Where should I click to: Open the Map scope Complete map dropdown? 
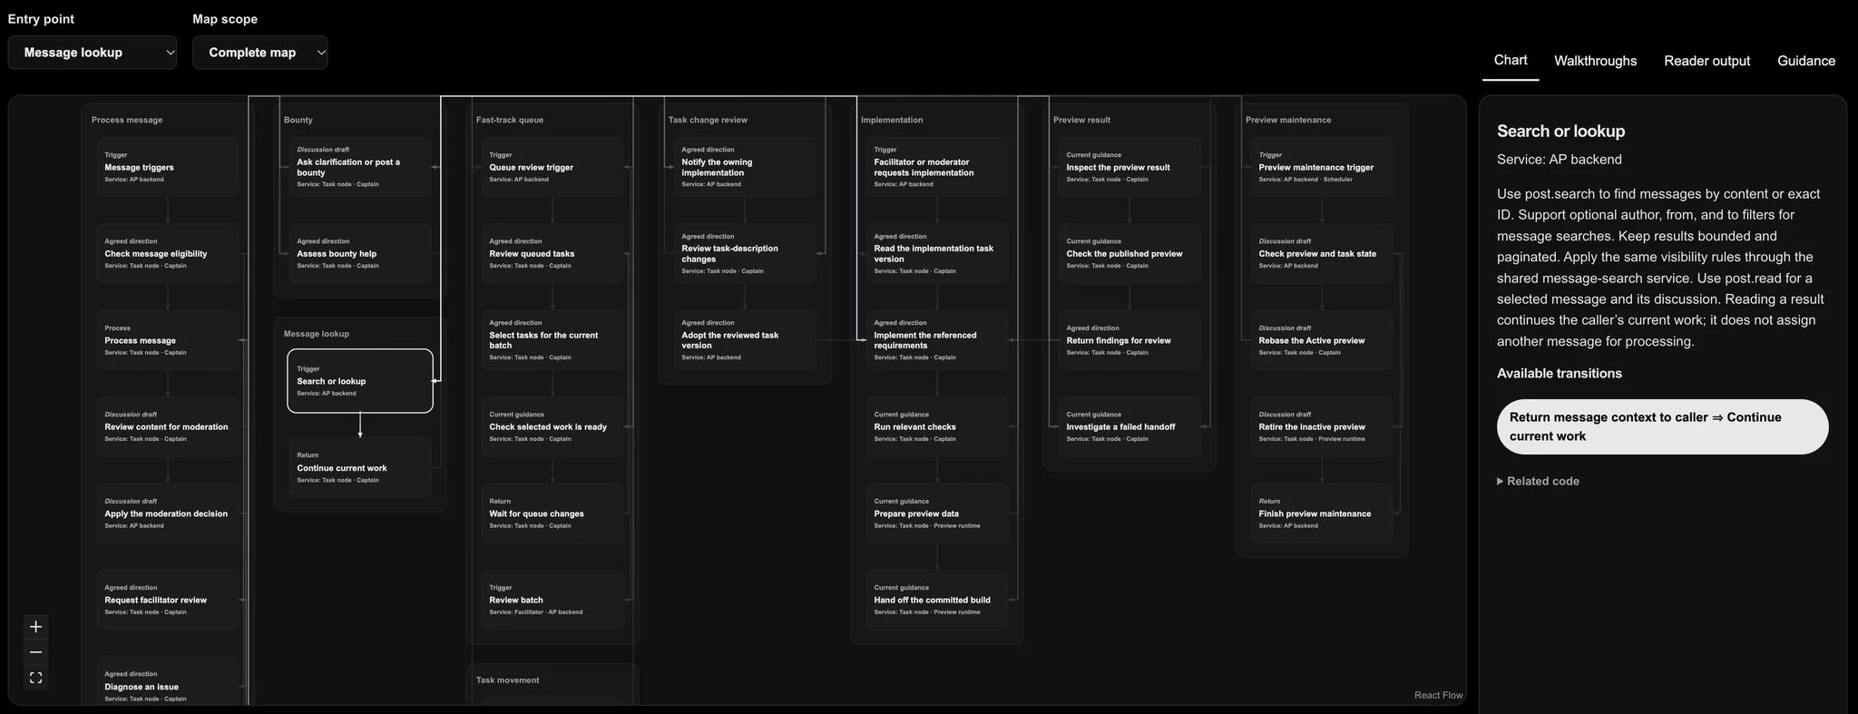(x=259, y=53)
